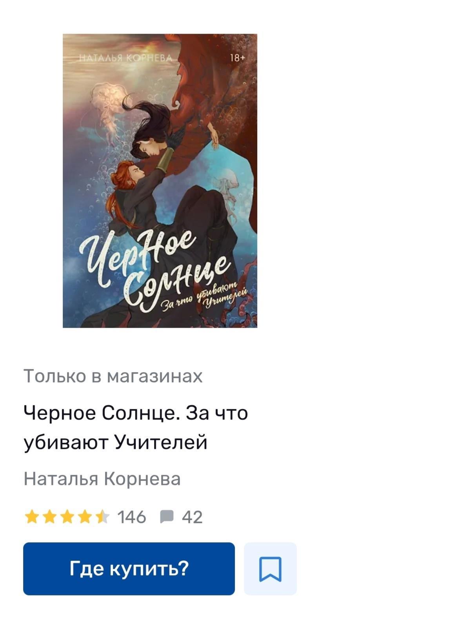Save the book with the bookmark icon

[270, 569]
